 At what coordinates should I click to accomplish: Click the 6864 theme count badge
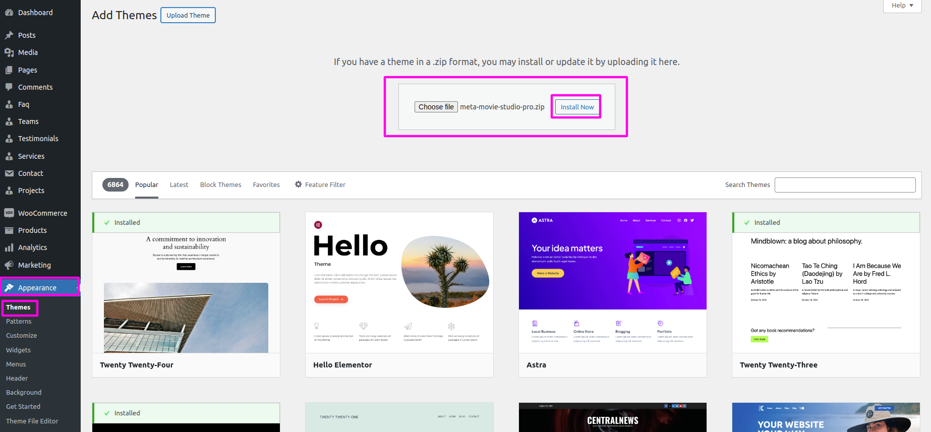[115, 185]
